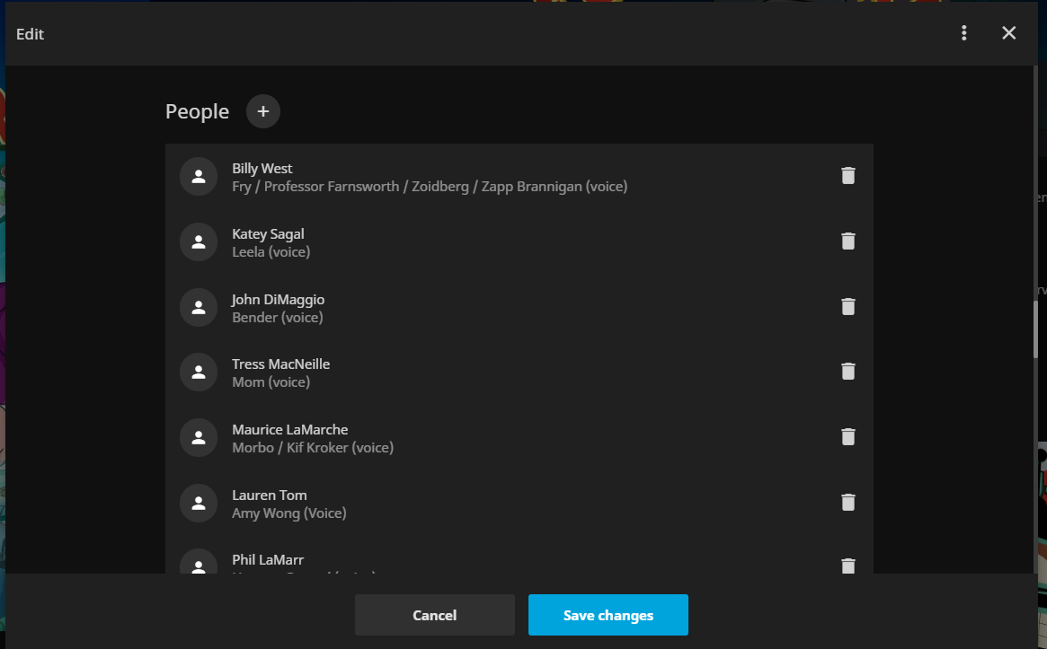Click the add person plus icon
1047x649 pixels.
[263, 111]
